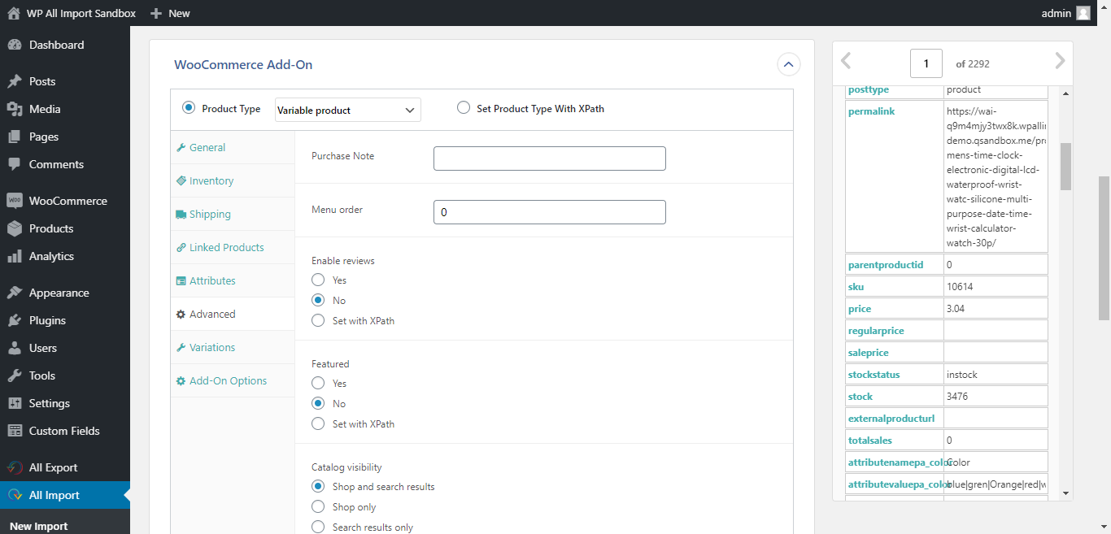Switch to the Attributes tab

click(233, 281)
